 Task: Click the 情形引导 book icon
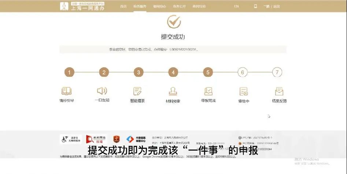tap(66, 91)
